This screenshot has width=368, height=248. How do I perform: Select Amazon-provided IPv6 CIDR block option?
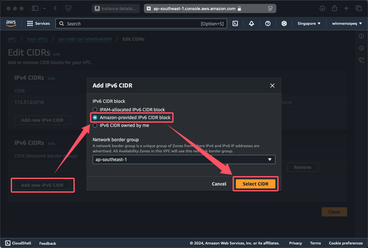click(95, 117)
